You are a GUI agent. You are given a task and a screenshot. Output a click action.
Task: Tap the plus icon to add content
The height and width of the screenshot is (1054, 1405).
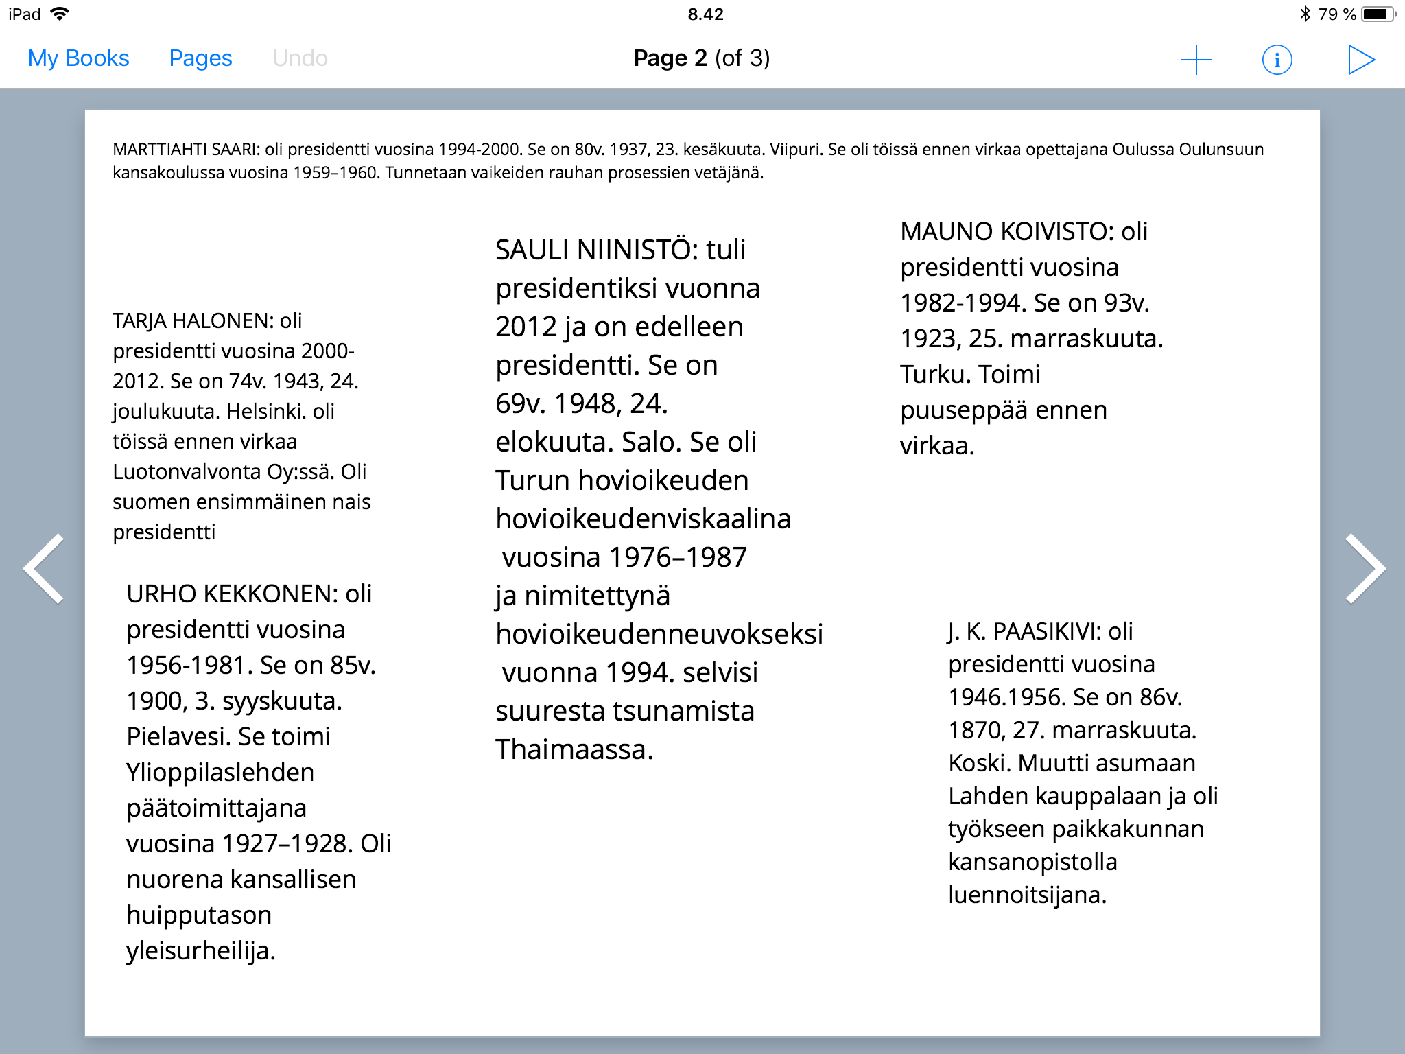[1196, 60]
